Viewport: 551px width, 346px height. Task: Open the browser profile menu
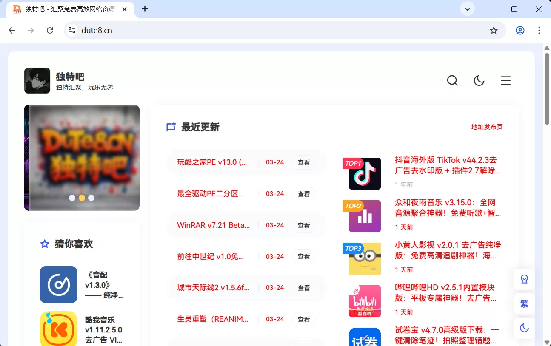(520, 30)
